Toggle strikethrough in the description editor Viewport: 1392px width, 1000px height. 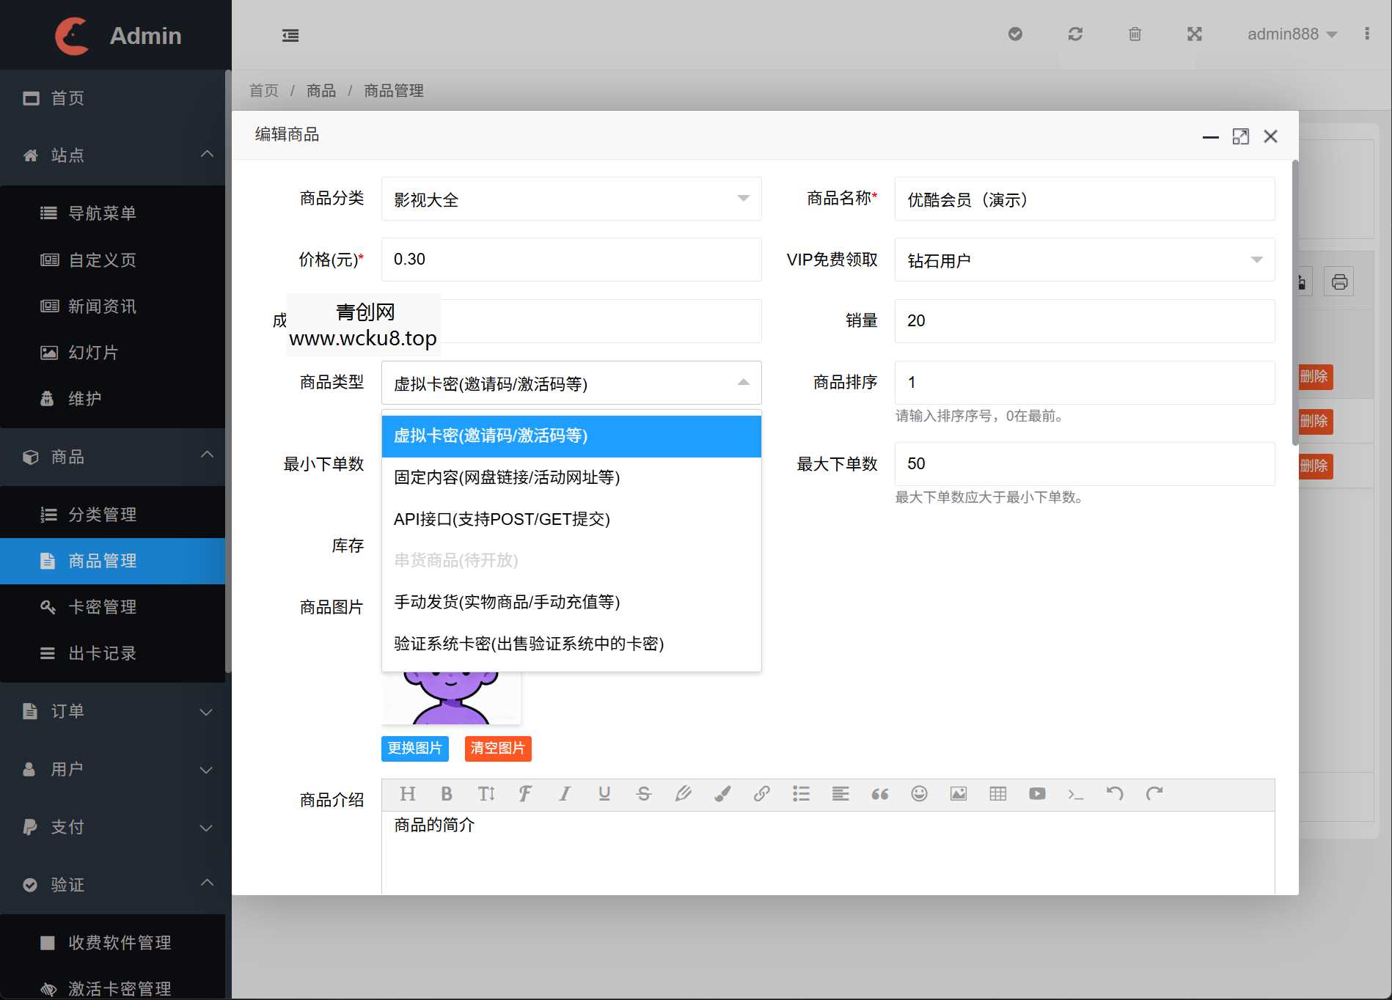pyautogui.click(x=643, y=793)
